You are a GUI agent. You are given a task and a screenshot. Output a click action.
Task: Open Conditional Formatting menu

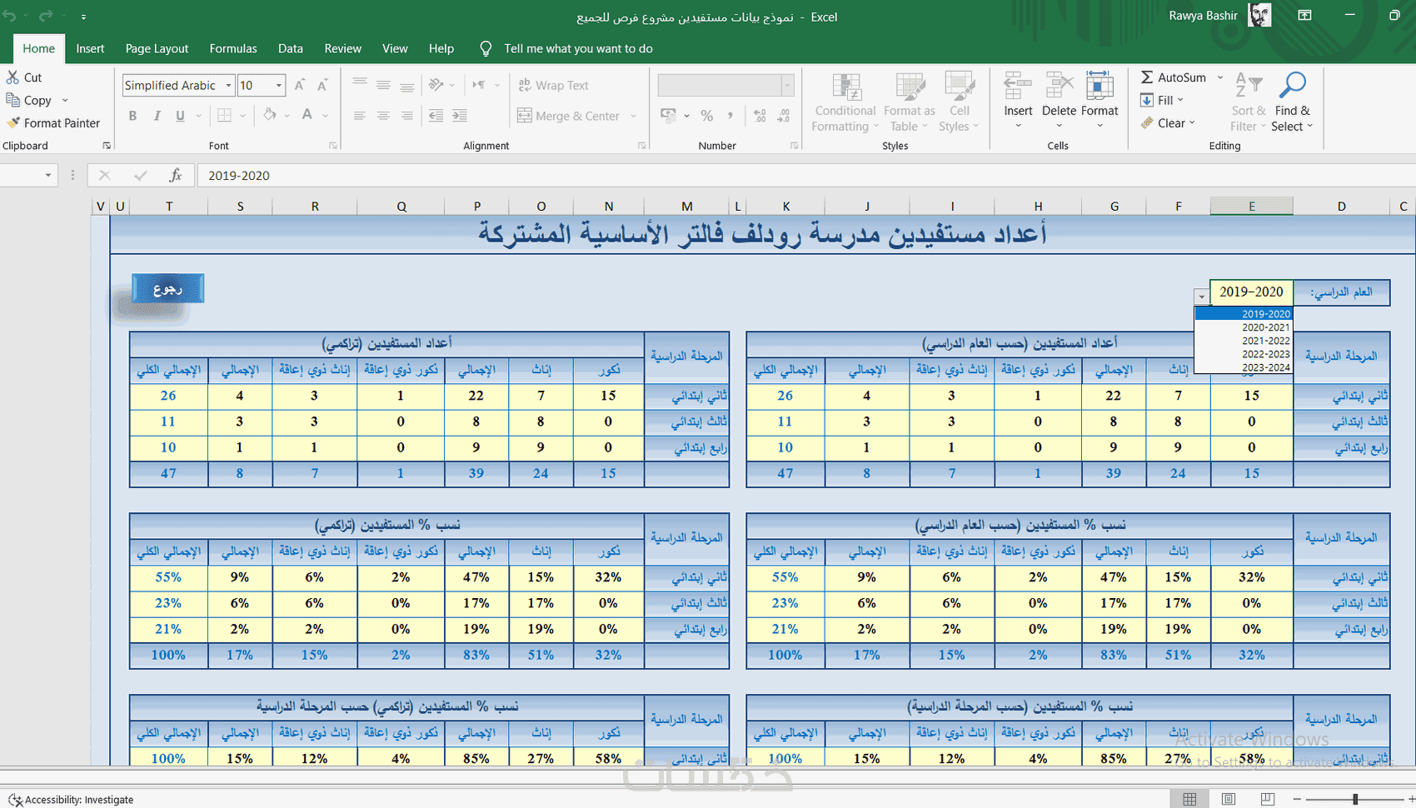coord(845,102)
